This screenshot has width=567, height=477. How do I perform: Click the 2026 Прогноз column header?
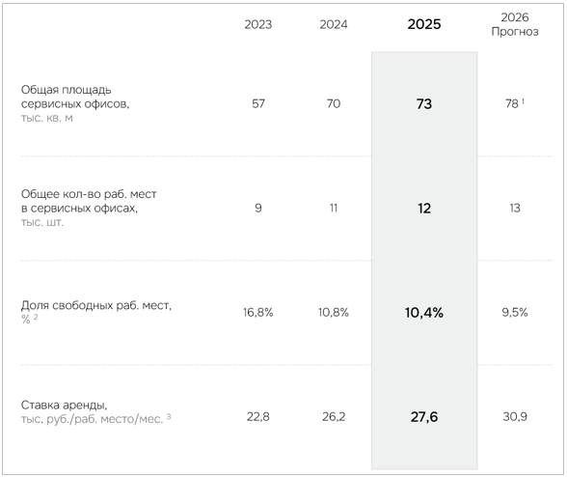[515, 24]
